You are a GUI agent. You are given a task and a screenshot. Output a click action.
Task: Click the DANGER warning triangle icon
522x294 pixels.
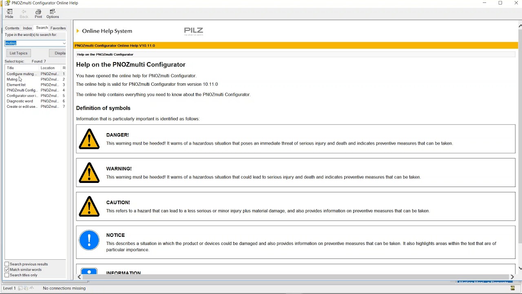click(89, 139)
